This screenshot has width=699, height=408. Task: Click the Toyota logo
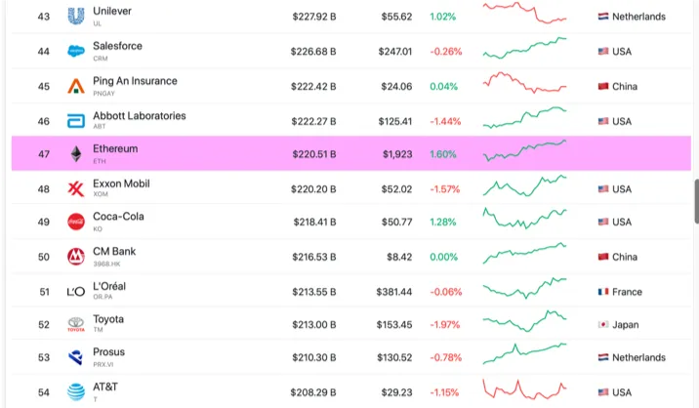[x=76, y=324]
